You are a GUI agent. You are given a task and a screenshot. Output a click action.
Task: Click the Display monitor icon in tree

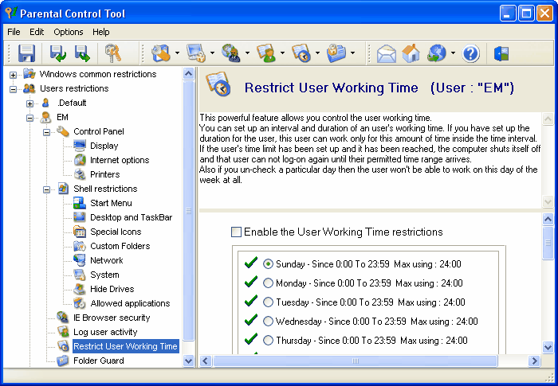pyautogui.click(x=80, y=146)
